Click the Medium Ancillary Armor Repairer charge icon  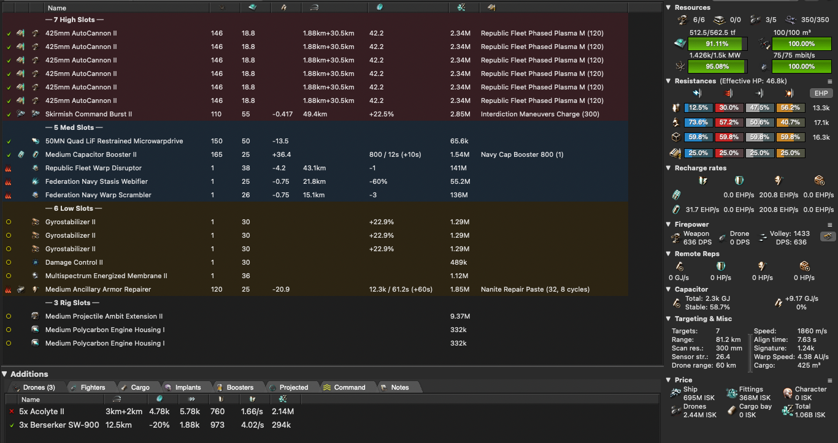pos(20,289)
